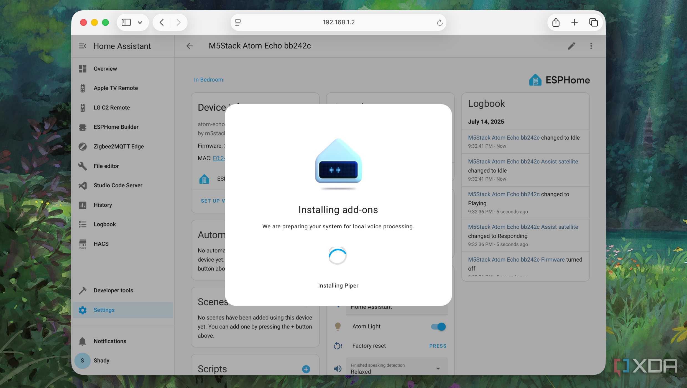Expand Finished speaking detection dropdown
The width and height of the screenshot is (687, 388).
(x=396, y=369)
